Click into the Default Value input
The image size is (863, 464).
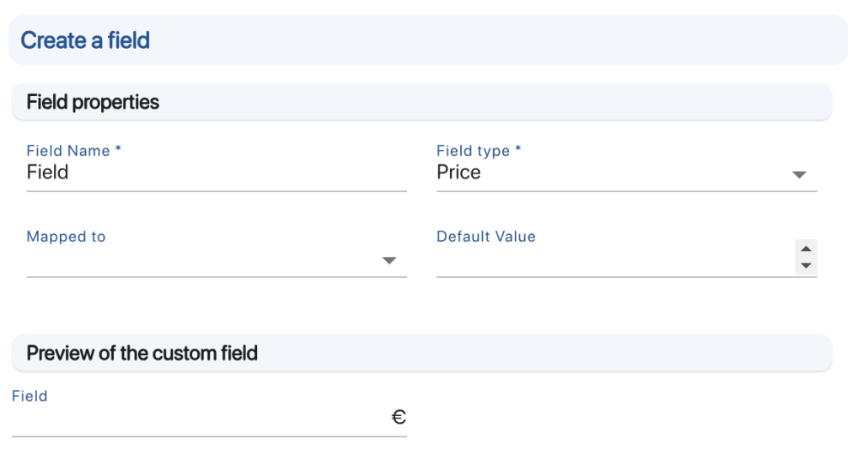click(x=614, y=259)
